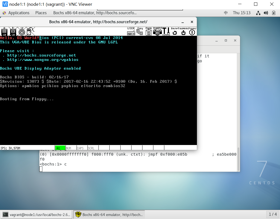Open the Places menu
The image size is (280, 219).
[x=41, y=13]
